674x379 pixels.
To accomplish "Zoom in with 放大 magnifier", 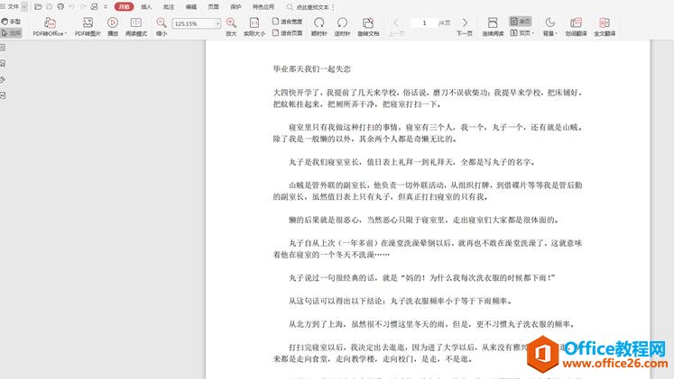I will click(x=231, y=27).
